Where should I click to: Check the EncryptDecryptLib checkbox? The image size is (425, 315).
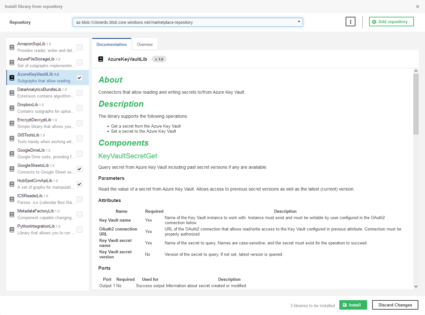(x=80, y=123)
